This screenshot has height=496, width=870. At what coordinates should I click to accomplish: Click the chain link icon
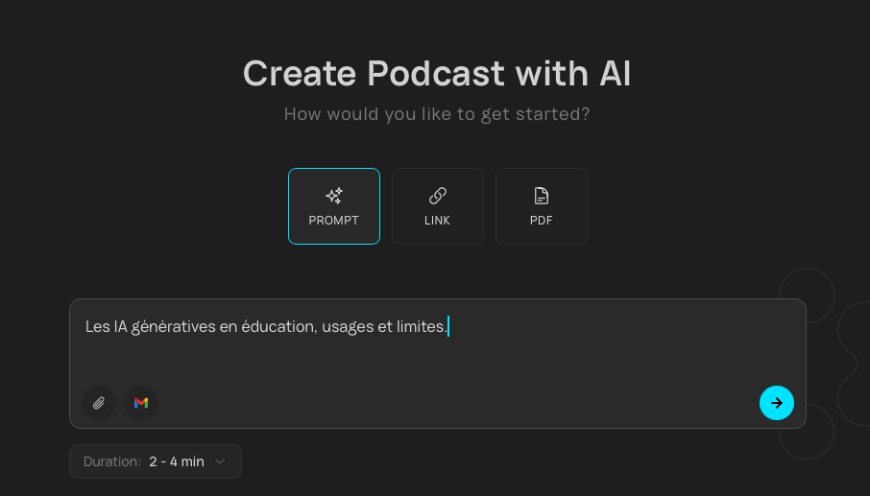click(x=437, y=196)
